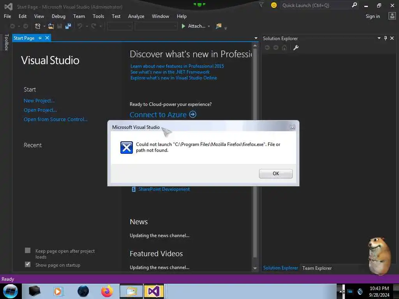This screenshot has width=399, height=299.
Task: Open the Toolbox side tab
Action: [x=6, y=42]
